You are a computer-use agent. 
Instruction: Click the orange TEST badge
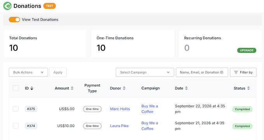pyautogui.click(x=50, y=6)
